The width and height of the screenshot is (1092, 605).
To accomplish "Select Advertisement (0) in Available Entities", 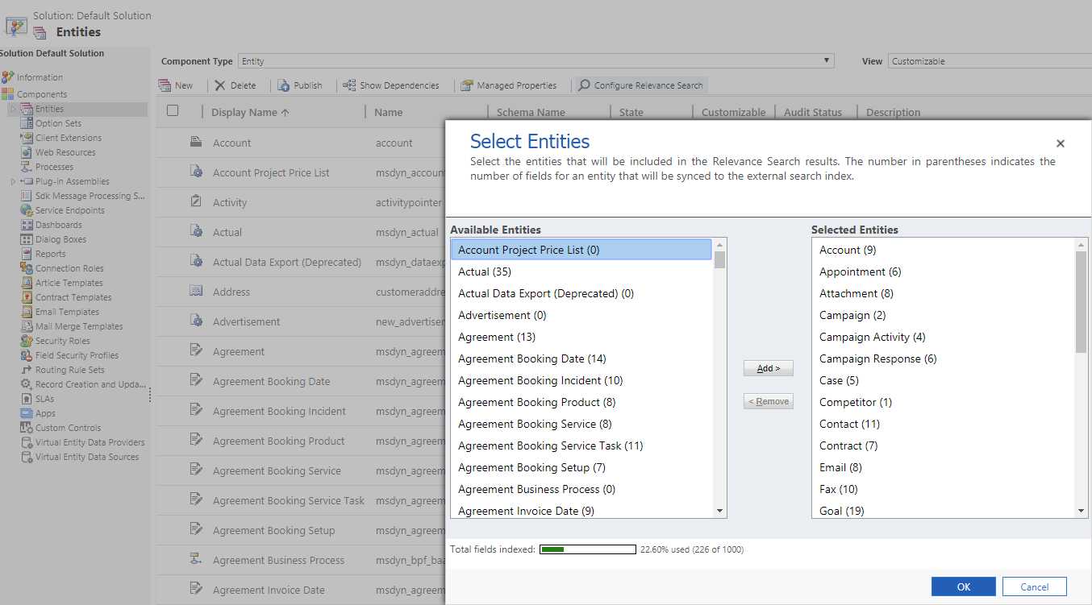I will coord(581,315).
